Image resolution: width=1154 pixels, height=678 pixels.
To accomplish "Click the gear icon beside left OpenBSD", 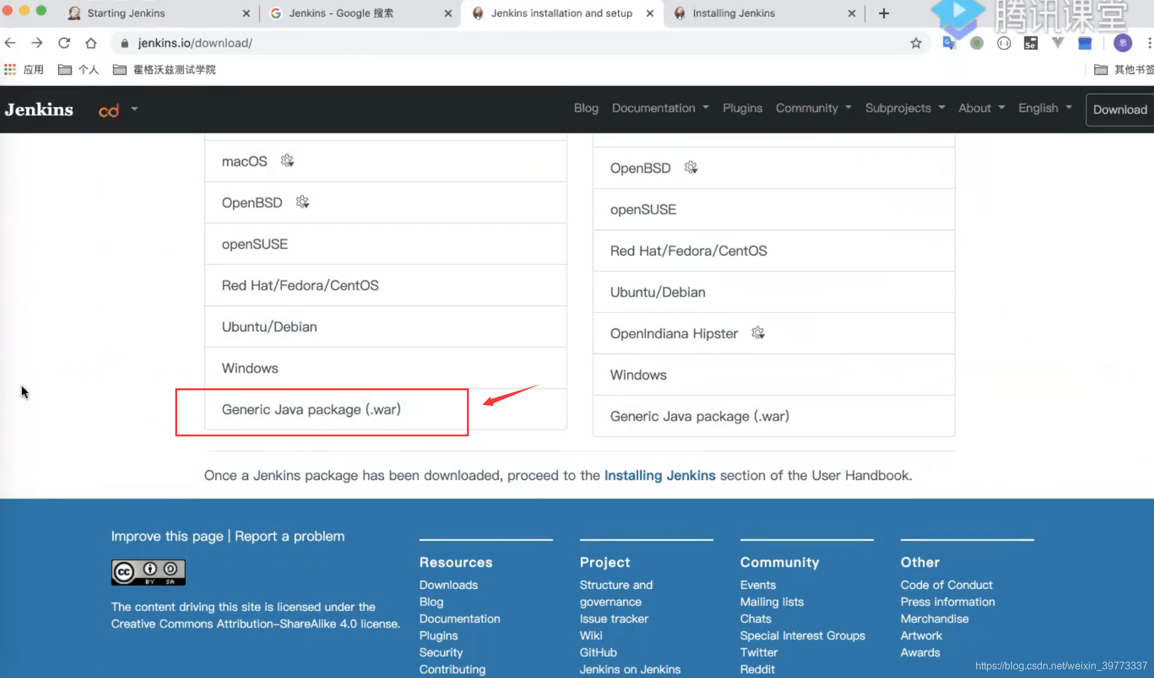I will coord(302,202).
